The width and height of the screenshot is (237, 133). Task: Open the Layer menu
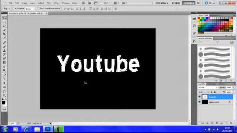(x=33, y=3)
